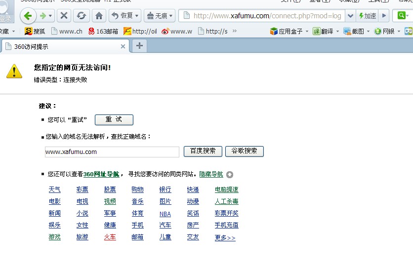This screenshot has width=413, height=266.
Task: Click the 谷歌搜索 button
Action: (x=244, y=151)
